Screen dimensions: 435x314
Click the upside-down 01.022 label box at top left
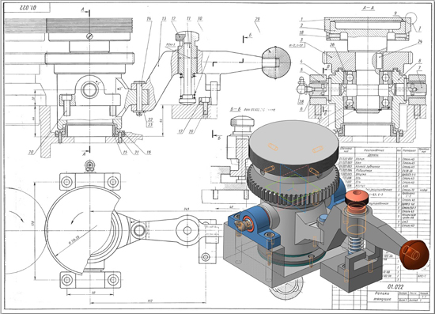click(27, 7)
